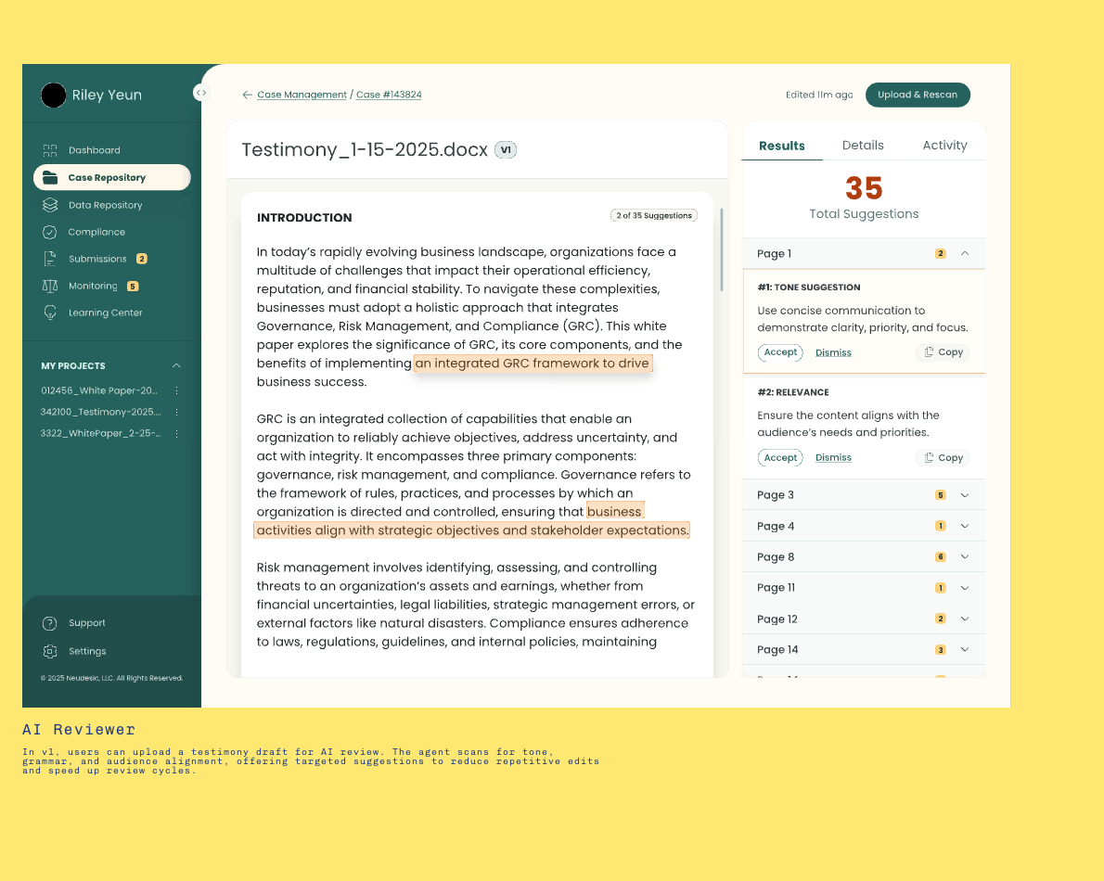Expand the Page 3 suggestions
This screenshot has width=1104, height=881.
965,495
